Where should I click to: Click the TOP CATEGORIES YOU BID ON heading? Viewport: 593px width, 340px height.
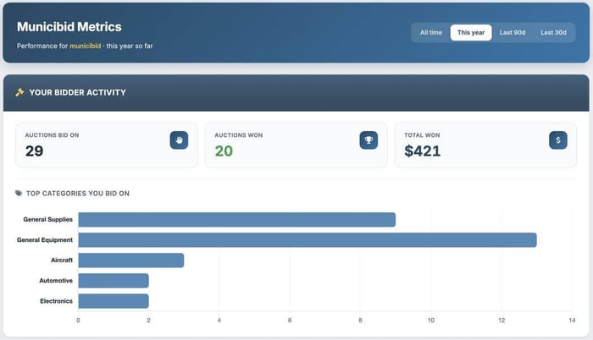click(x=78, y=194)
